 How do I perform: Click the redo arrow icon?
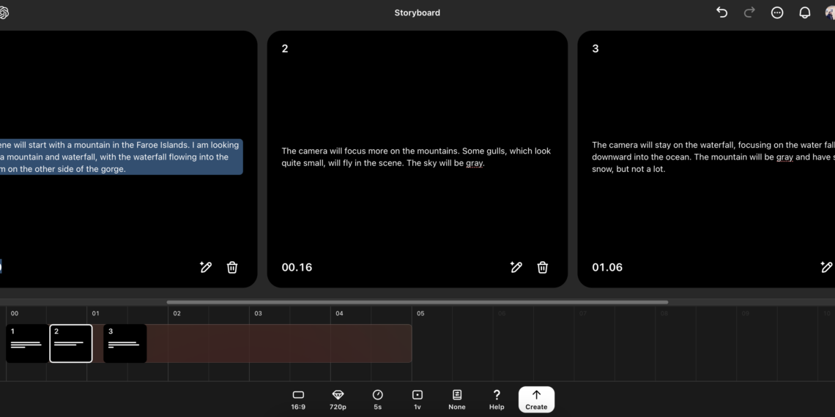pyautogui.click(x=749, y=12)
